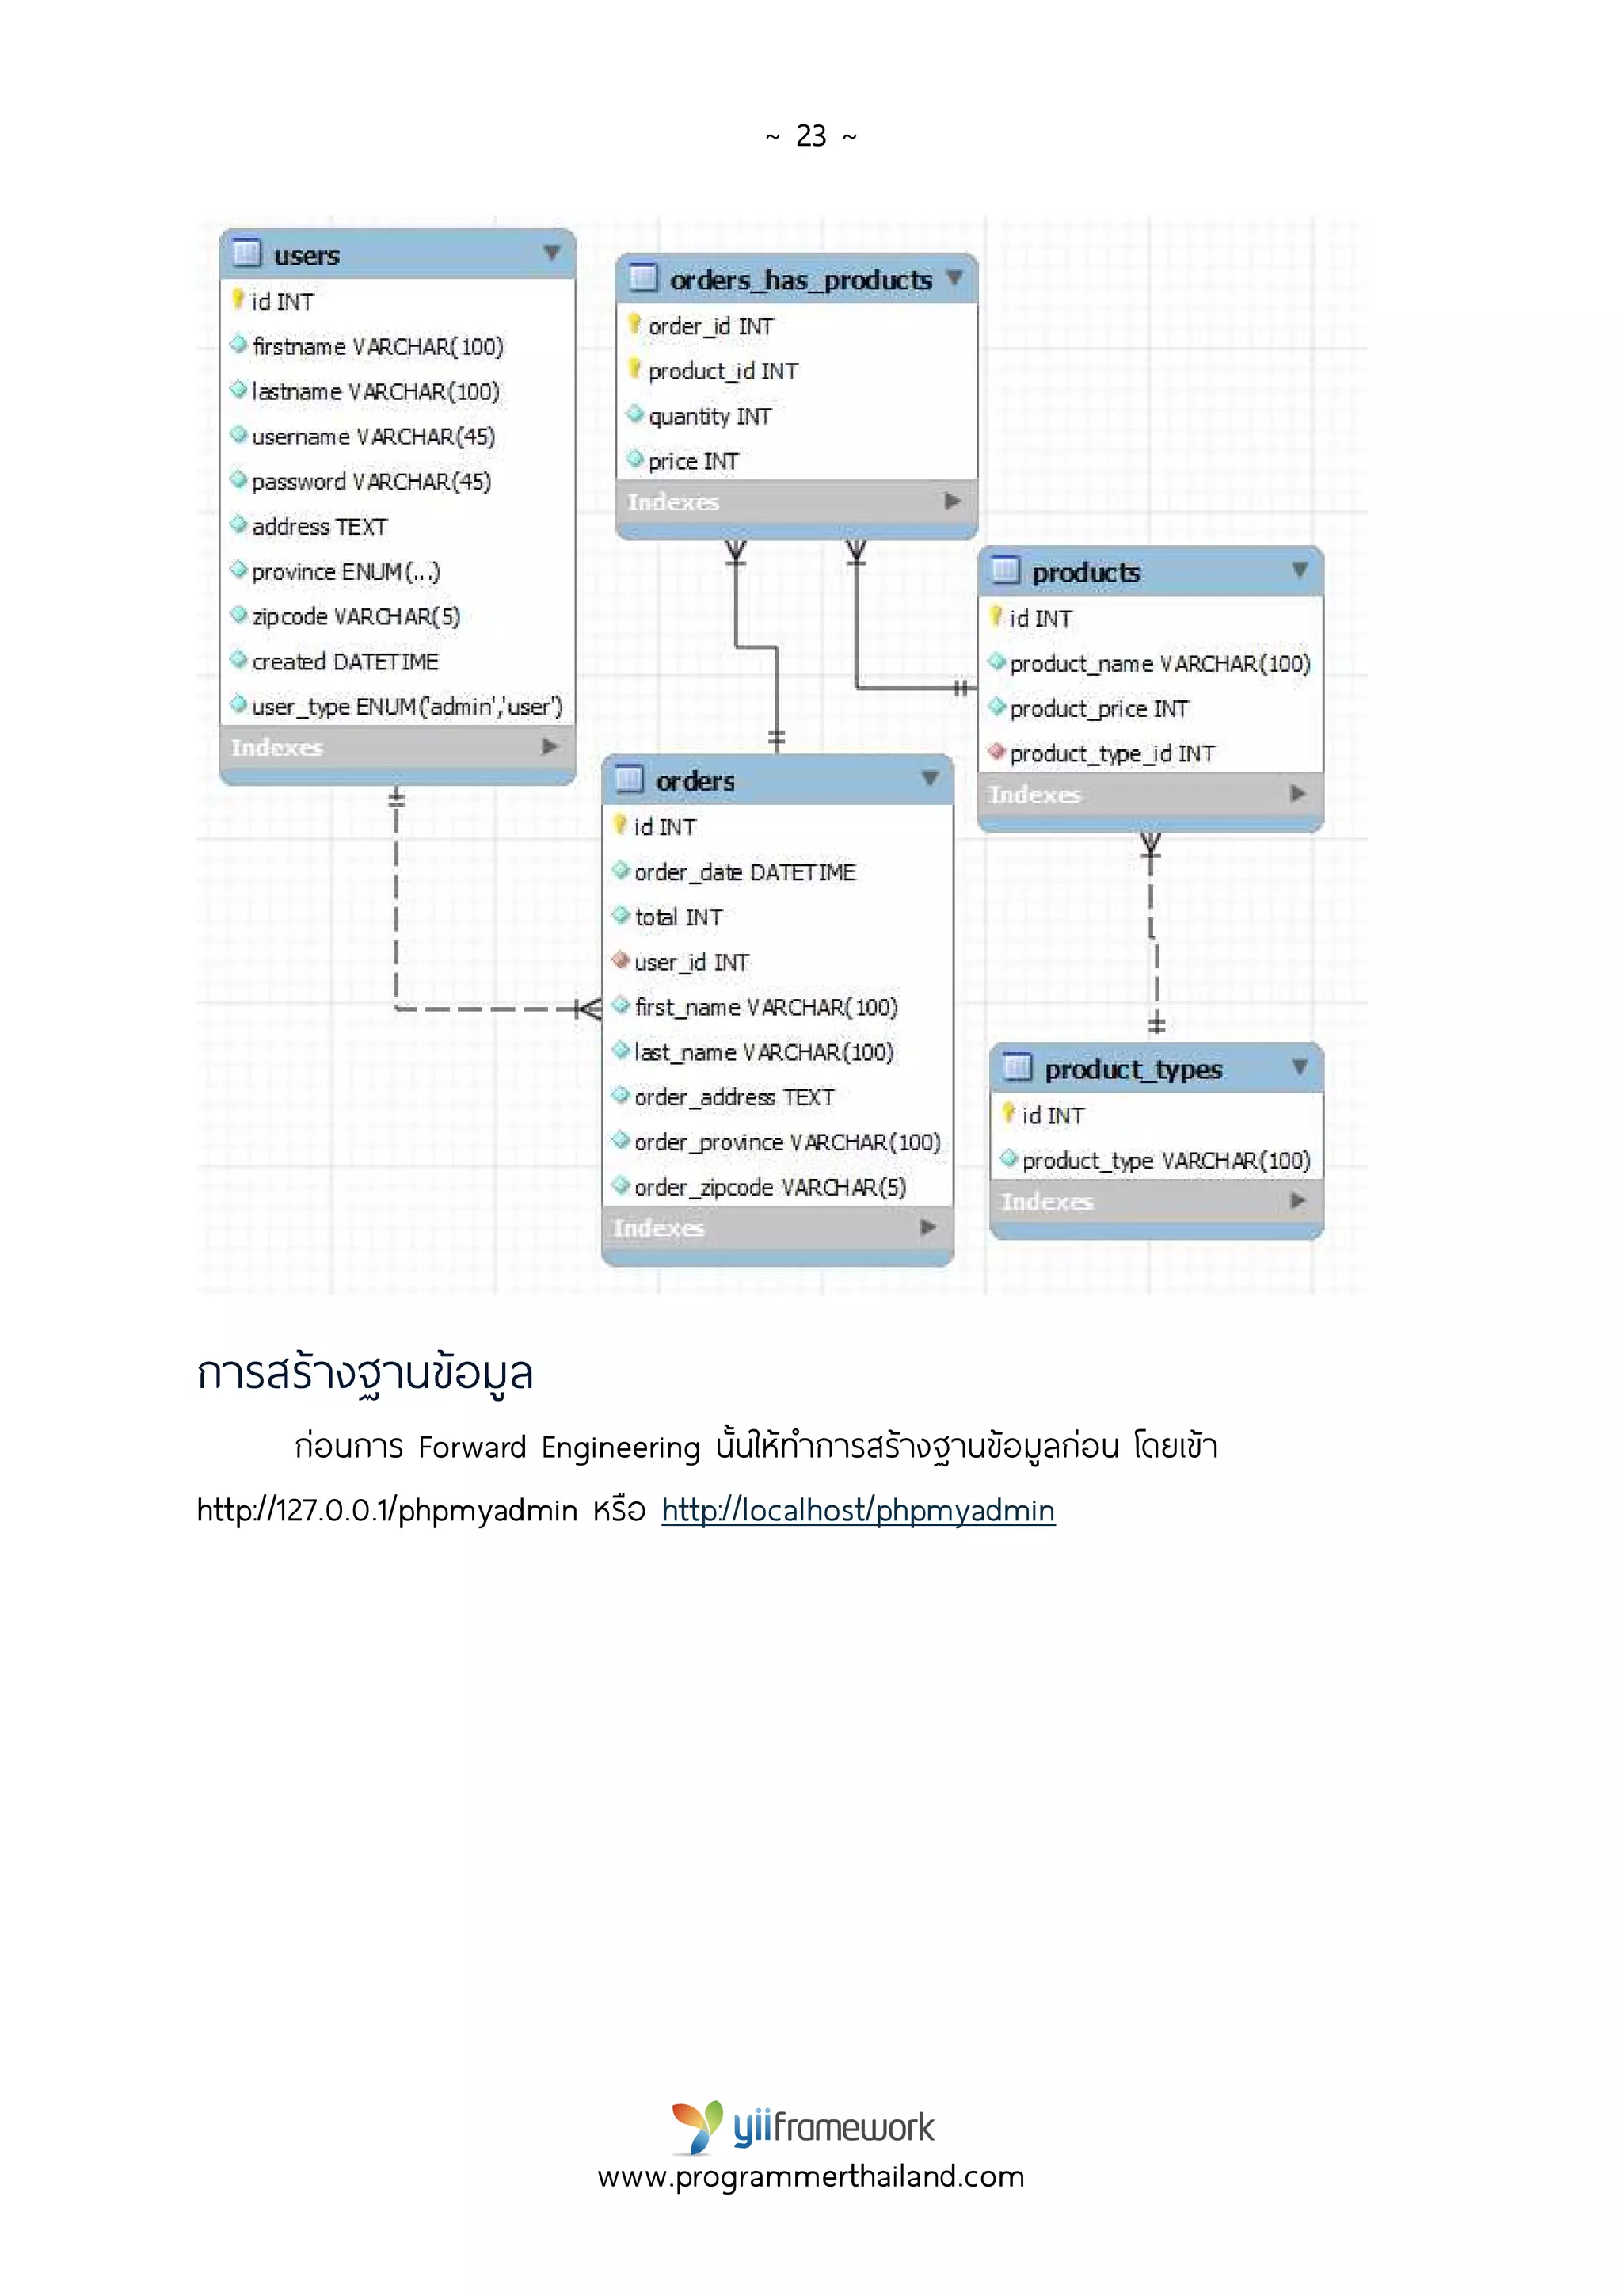This screenshot has height=2296, width=1622.
Task: Click key icon beside product_id INT
Action: pos(634,369)
